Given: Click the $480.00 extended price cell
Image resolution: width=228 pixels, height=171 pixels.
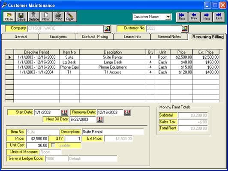Looking at the screenshot, I should point(206,72).
